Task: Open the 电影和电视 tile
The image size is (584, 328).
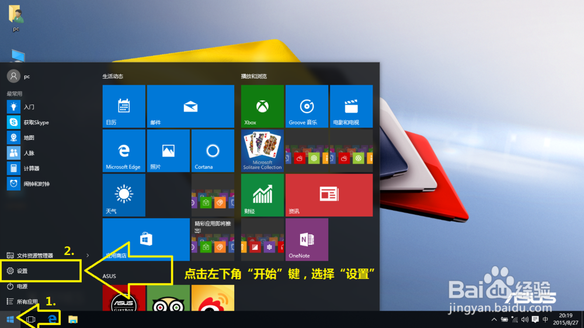Action: click(x=351, y=106)
